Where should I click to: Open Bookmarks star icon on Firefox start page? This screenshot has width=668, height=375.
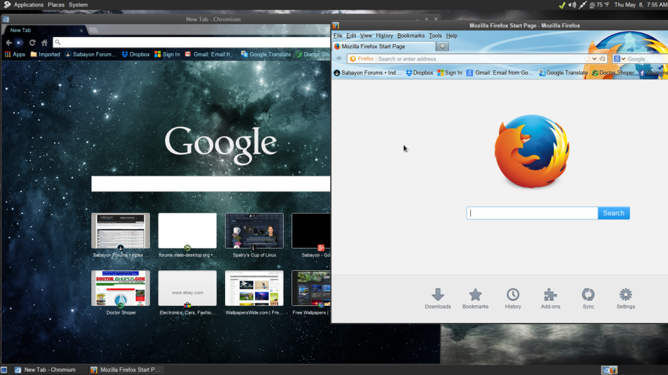[x=476, y=298]
